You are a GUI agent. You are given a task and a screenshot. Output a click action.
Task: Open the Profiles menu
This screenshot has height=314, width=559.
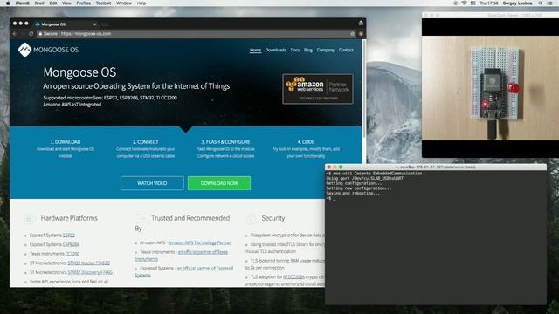tap(84, 3)
